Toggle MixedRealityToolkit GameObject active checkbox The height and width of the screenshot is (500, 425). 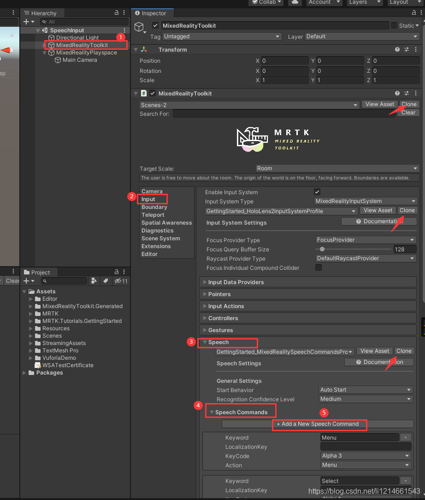[x=155, y=25]
